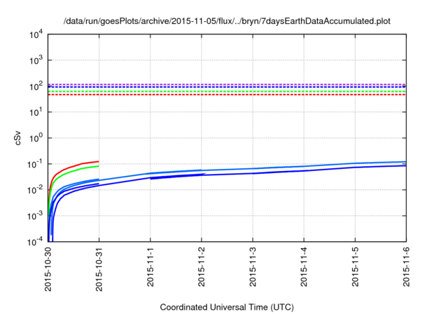Click the 2015-11-5 date label
Viewport: 448px width, 314px height.
[x=355, y=266]
